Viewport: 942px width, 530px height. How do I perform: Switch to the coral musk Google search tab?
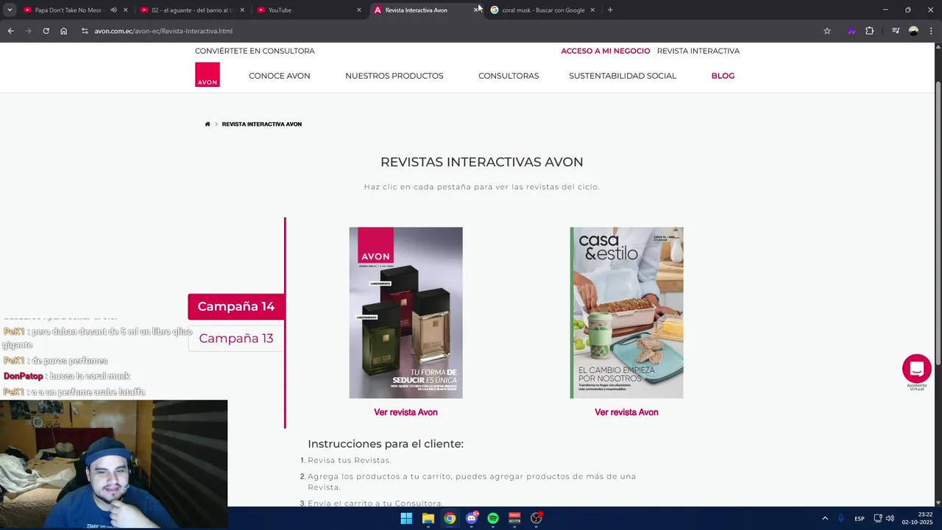click(543, 10)
